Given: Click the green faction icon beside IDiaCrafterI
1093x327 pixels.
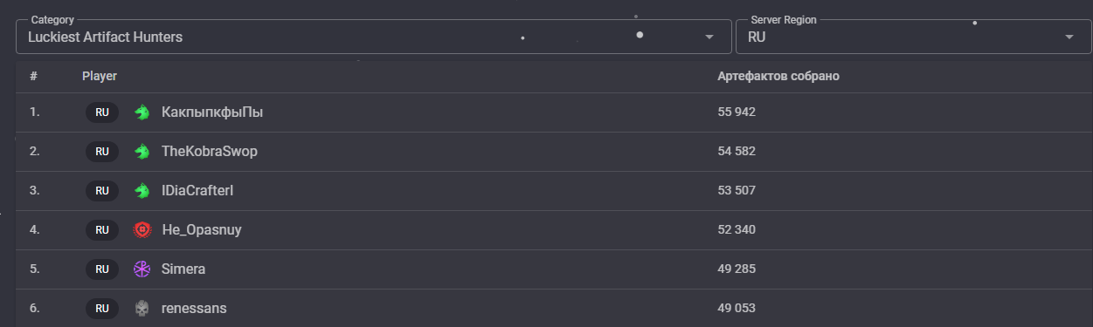Looking at the screenshot, I should click(142, 191).
